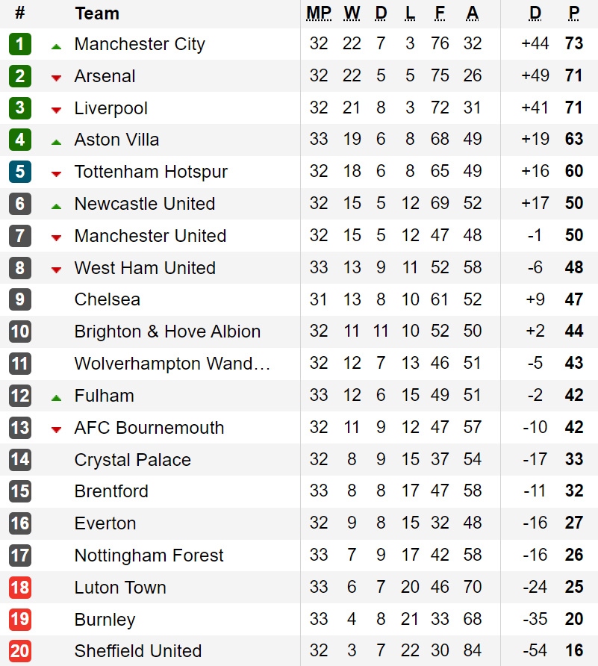Click the Sheffield United team name

(137, 651)
